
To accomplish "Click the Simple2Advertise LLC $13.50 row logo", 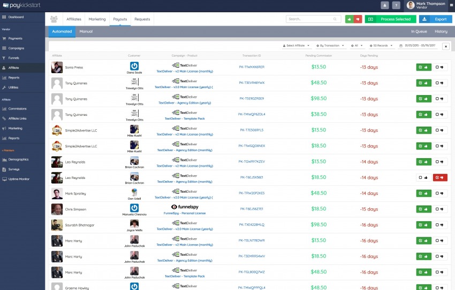I will (57, 130).
